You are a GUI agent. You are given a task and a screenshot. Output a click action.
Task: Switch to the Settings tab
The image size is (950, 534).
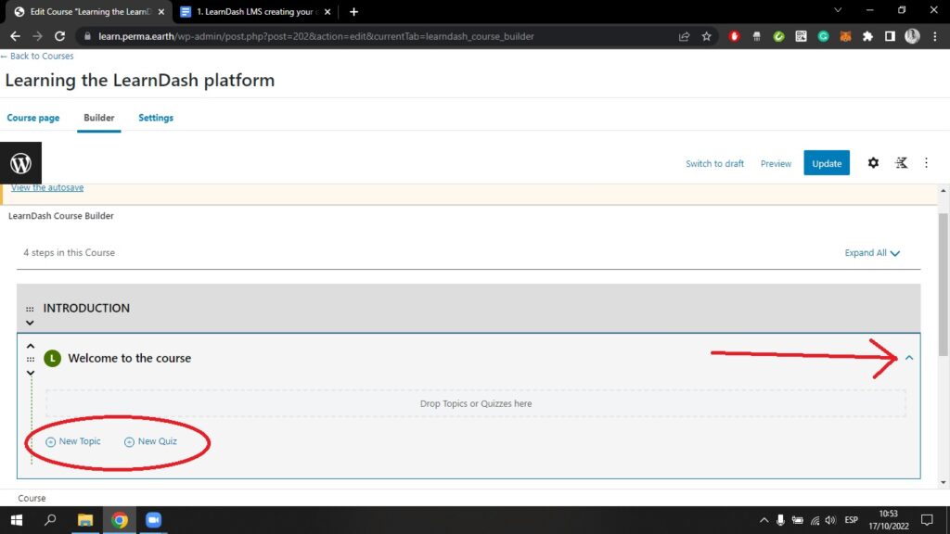pos(156,118)
